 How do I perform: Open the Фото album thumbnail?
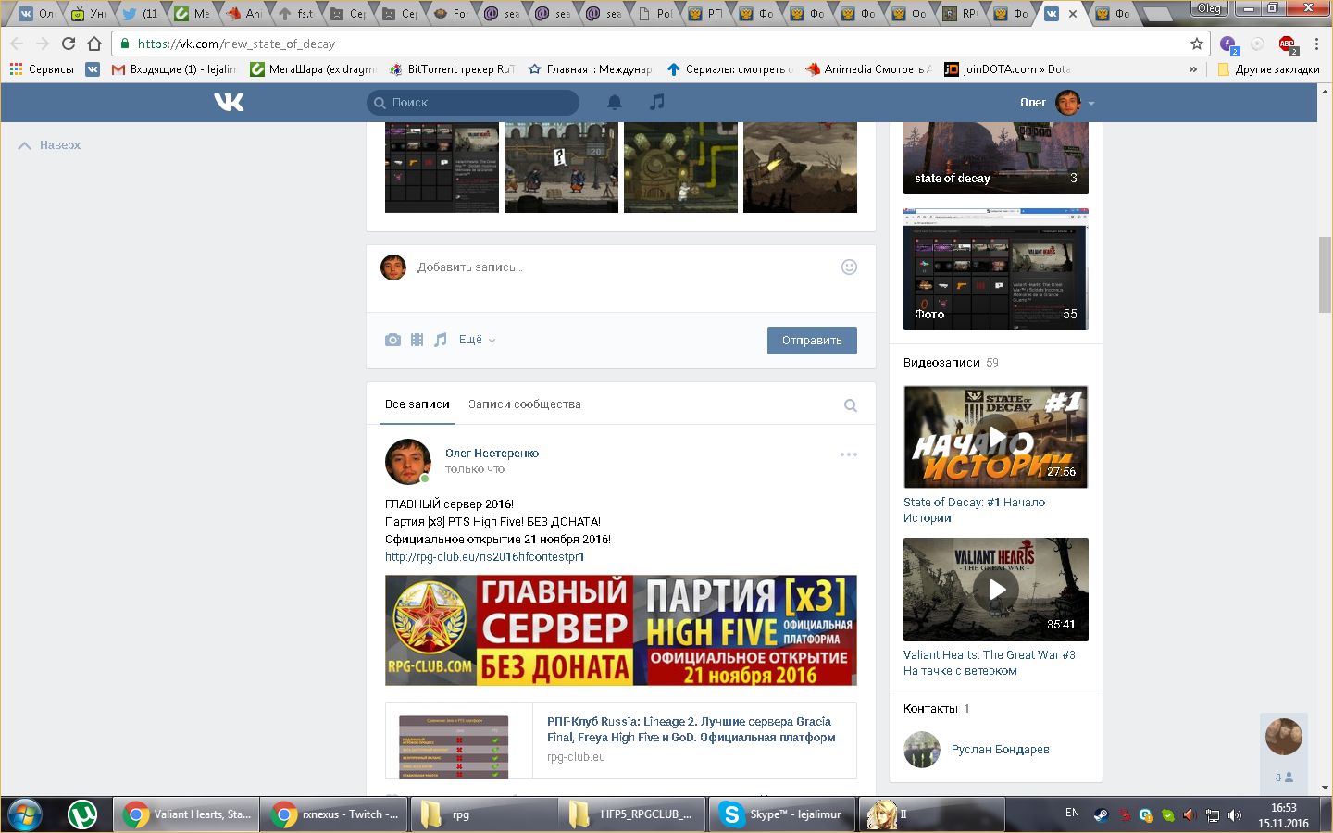tap(996, 269)
